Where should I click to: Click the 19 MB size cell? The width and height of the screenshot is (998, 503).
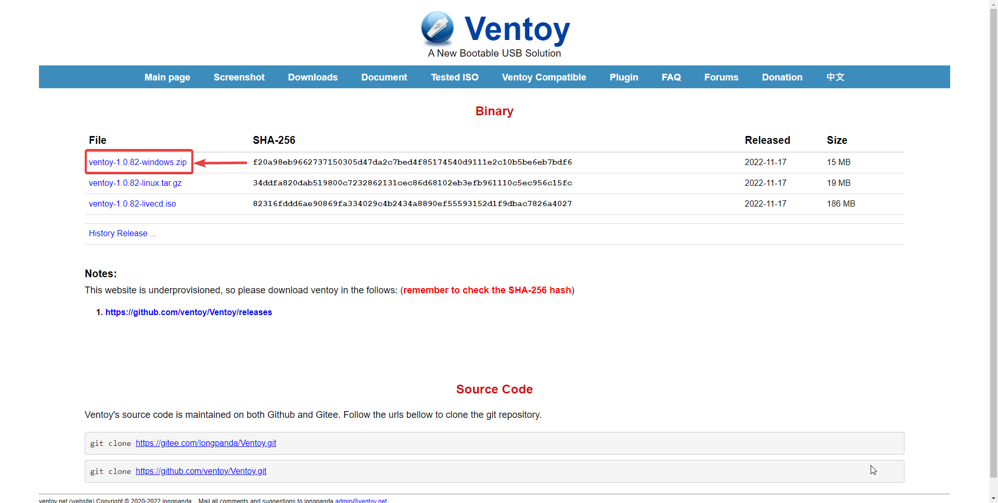(838, 183)
